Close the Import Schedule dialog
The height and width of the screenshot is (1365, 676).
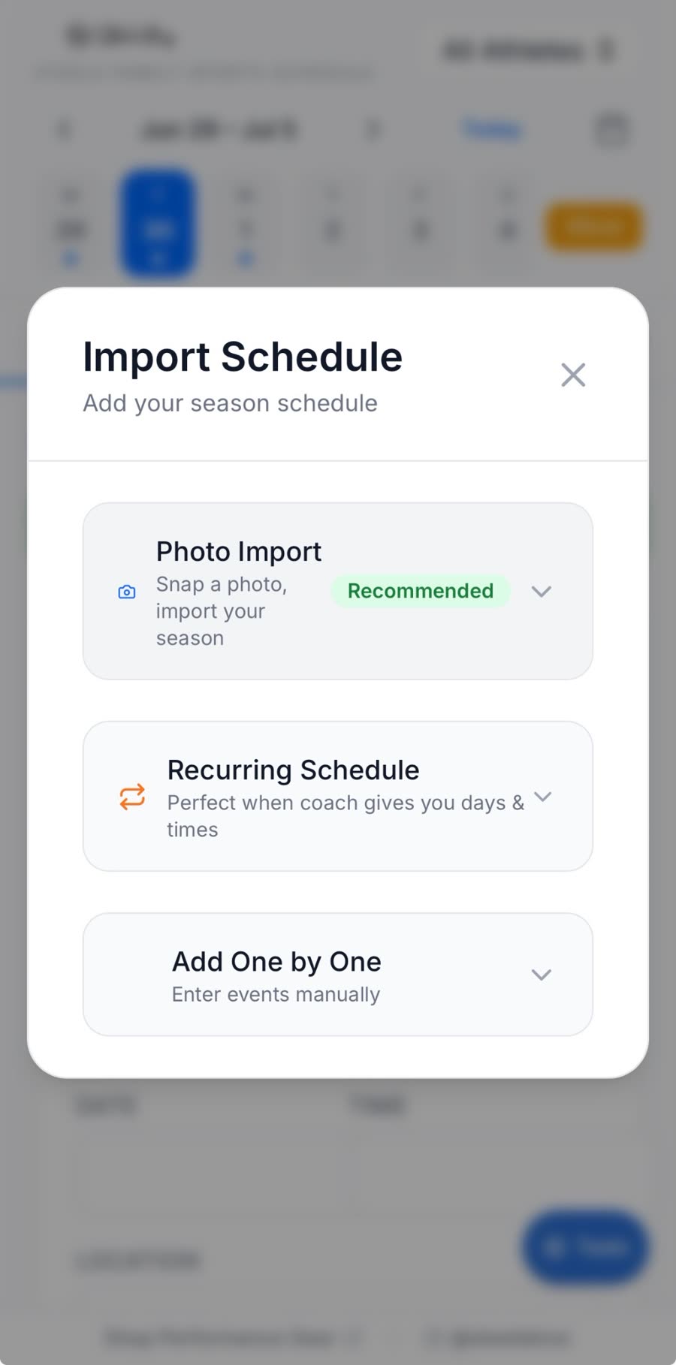573,375
